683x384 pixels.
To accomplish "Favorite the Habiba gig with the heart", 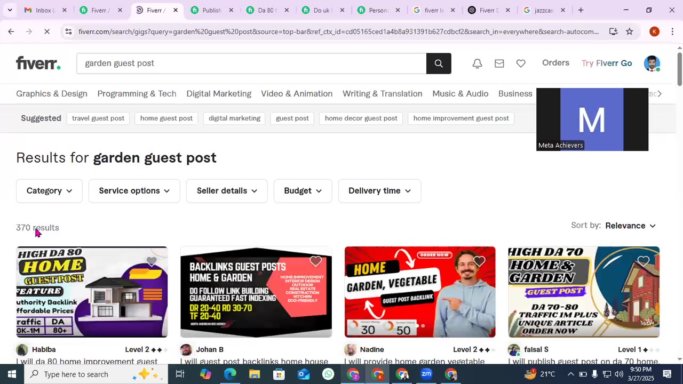I will (152, 261).
